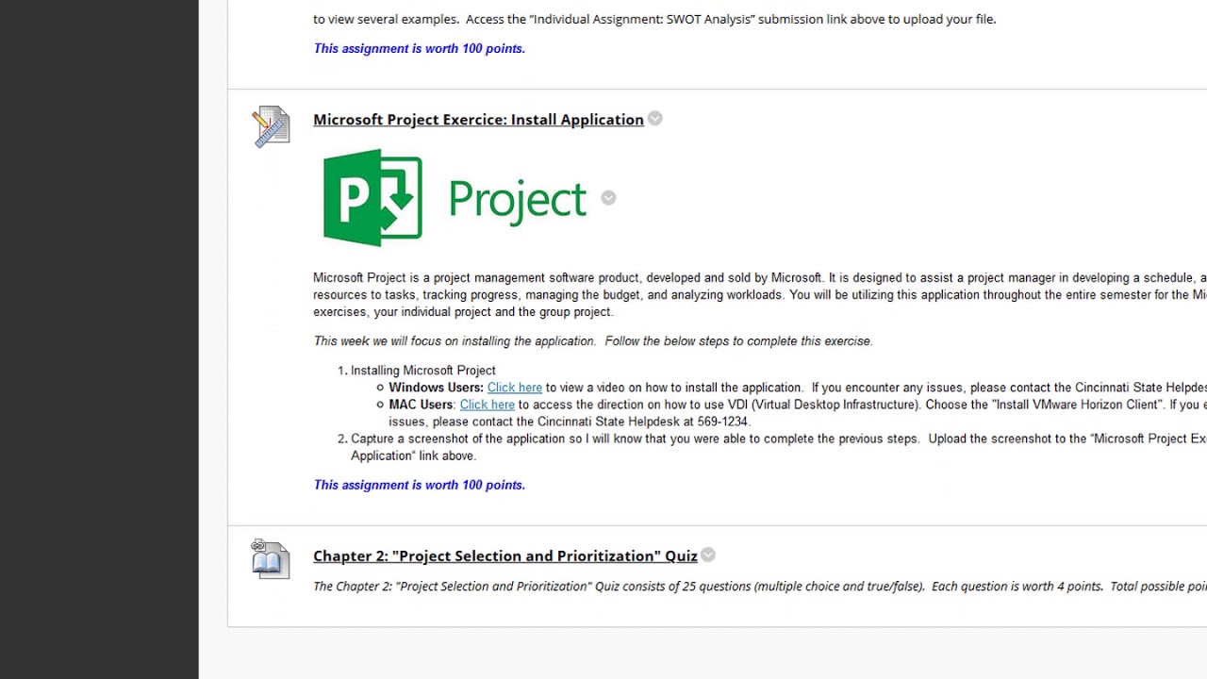Viewport: 1207px width, 679px height.
Task: Click the green Microsoft Project logo image
Action: 455,198
